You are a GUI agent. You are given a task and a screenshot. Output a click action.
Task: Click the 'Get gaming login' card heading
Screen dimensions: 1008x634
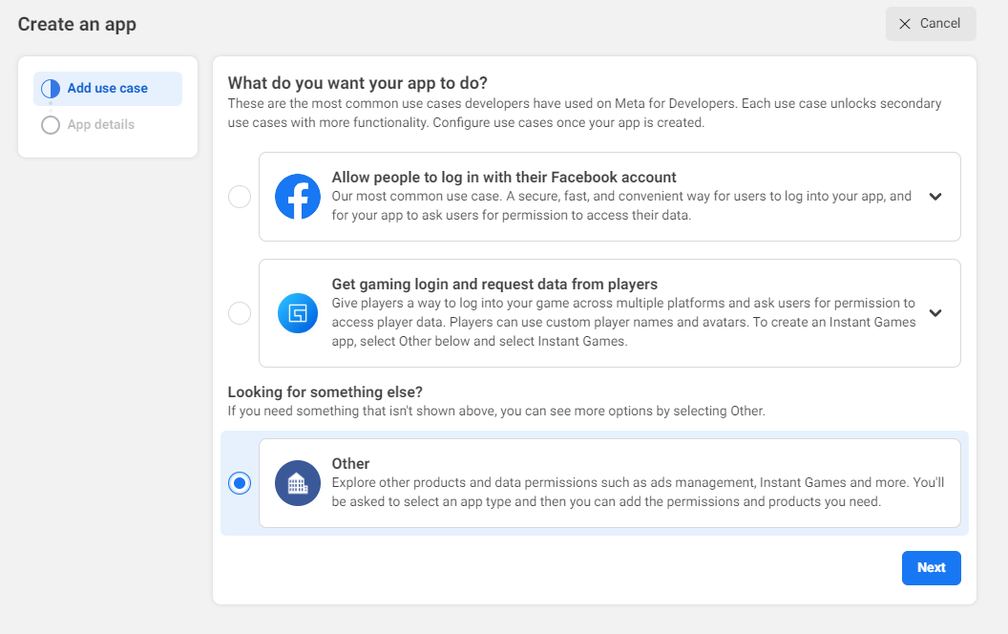tap(494, 285)
